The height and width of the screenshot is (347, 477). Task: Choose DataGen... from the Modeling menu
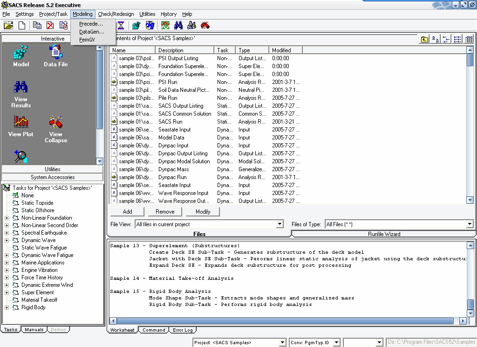(92, 32)
